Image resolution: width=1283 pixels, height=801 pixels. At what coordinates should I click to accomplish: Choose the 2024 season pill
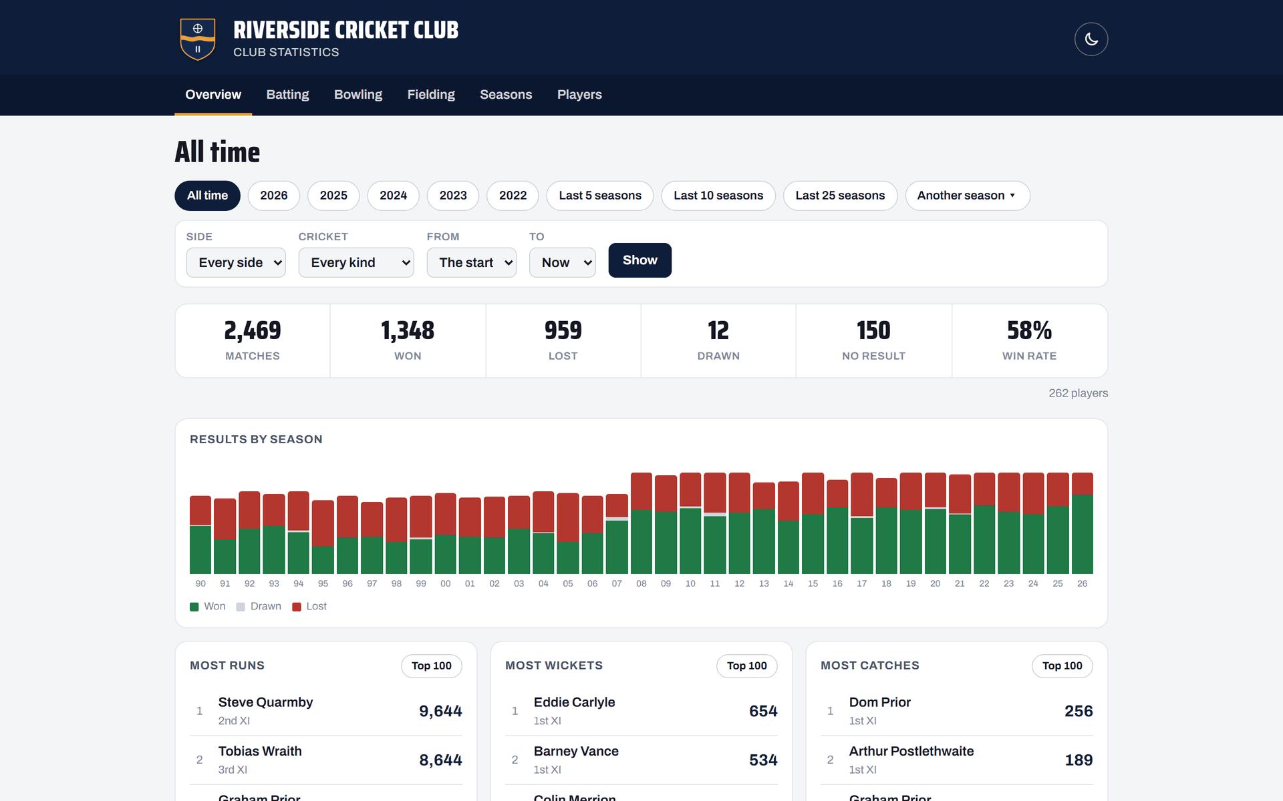point(393,196)
